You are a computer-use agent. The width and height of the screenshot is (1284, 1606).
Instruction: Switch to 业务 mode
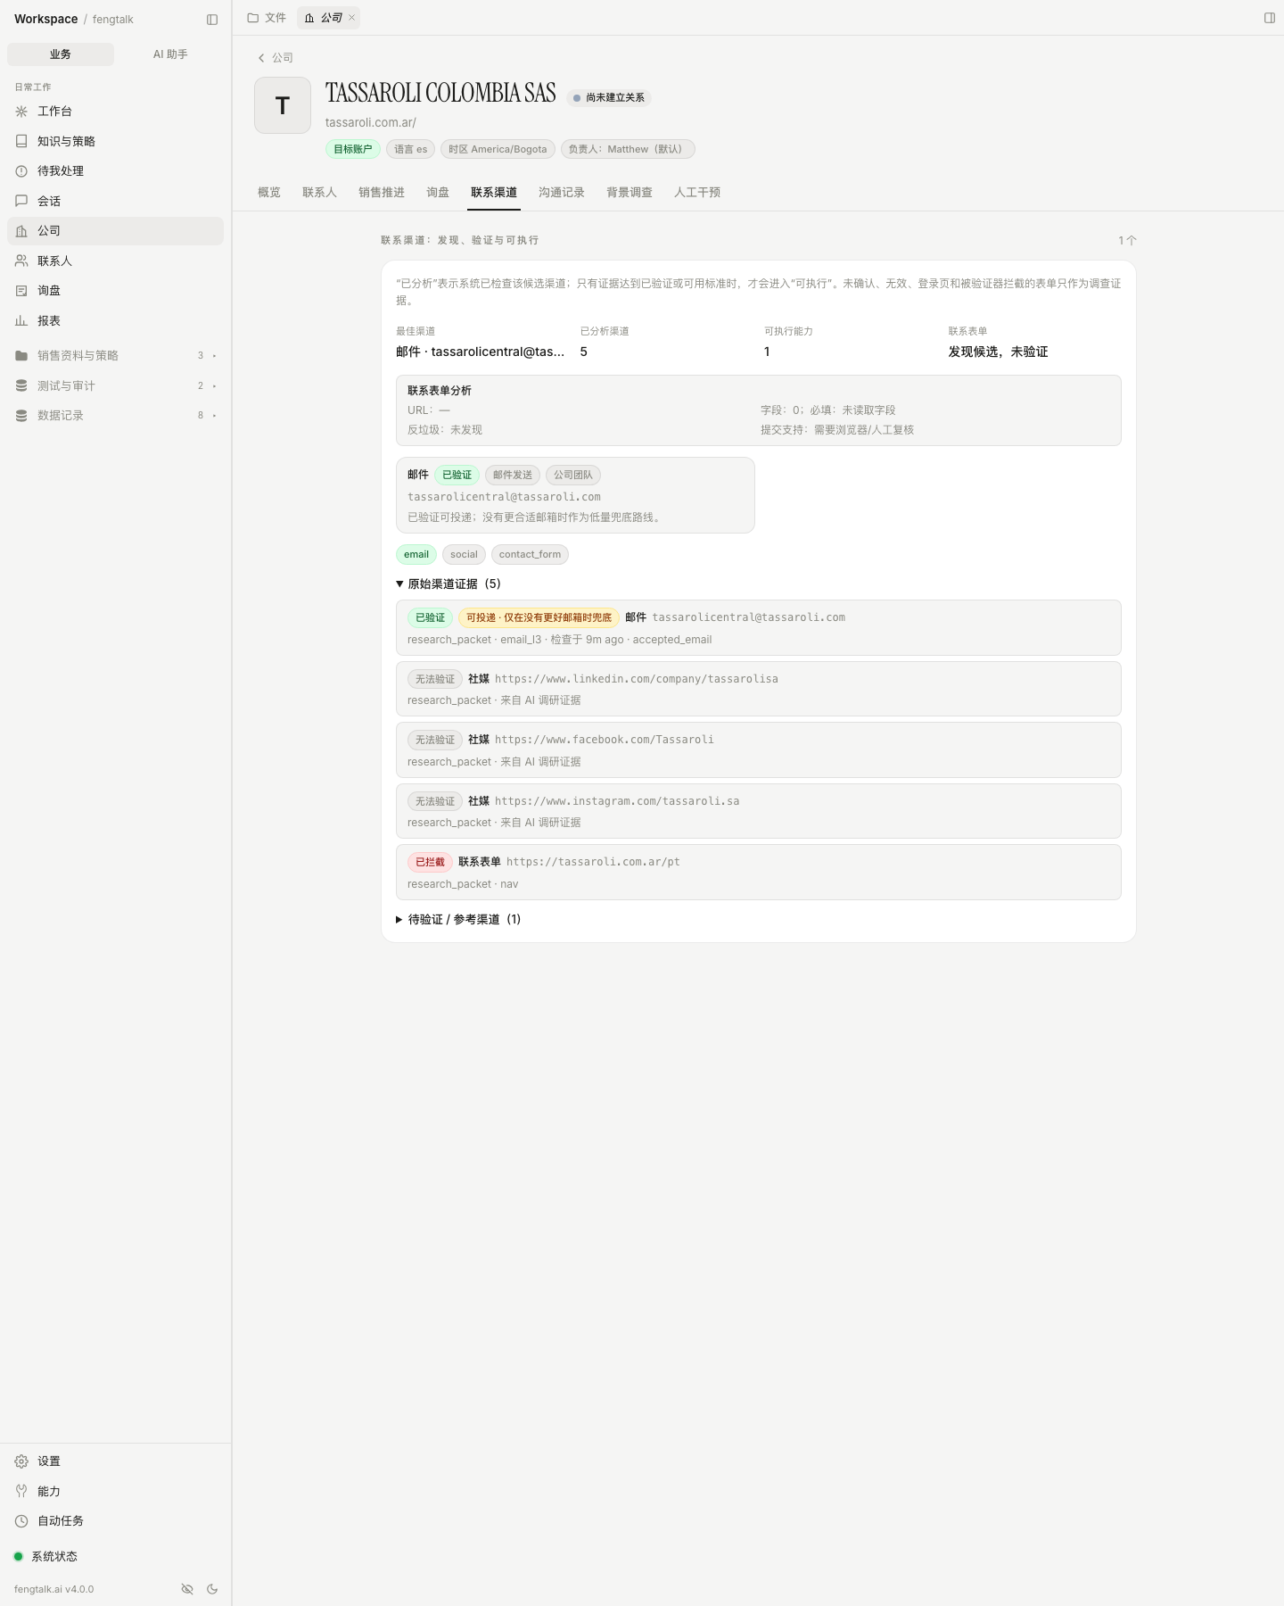[x=61, y=54]
